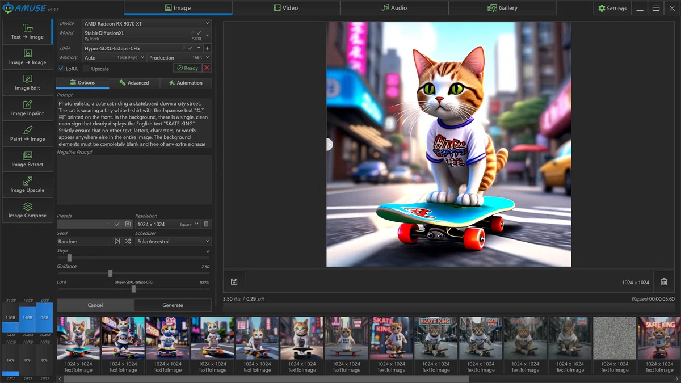Click the Generate button
Viewport: 681px width, 383px height.
[173, 305]
